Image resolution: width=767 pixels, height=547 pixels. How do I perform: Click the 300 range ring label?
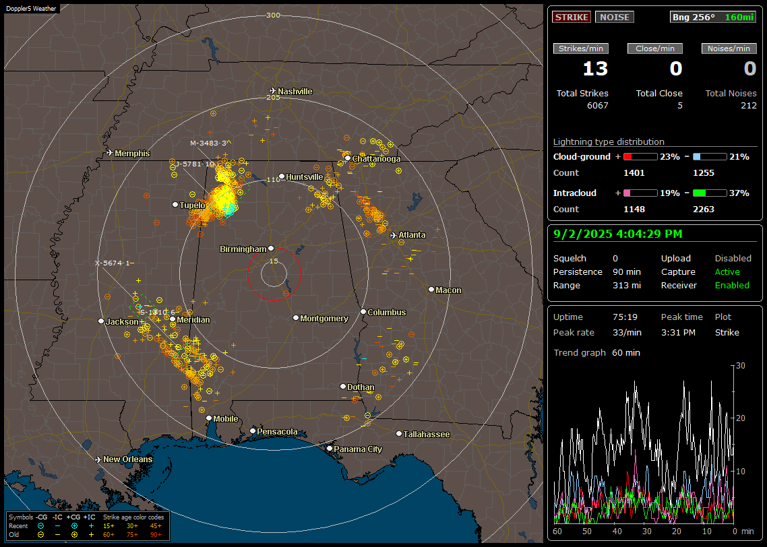pos(274,15)
